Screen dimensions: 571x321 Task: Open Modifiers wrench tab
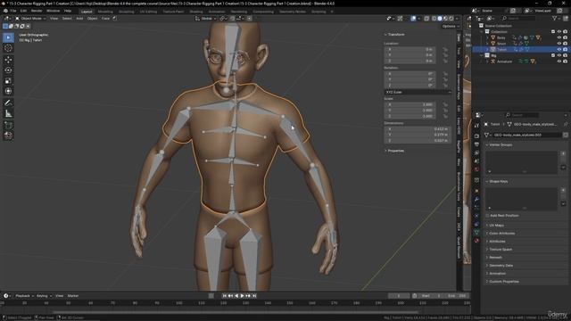[x=476, y=199]
